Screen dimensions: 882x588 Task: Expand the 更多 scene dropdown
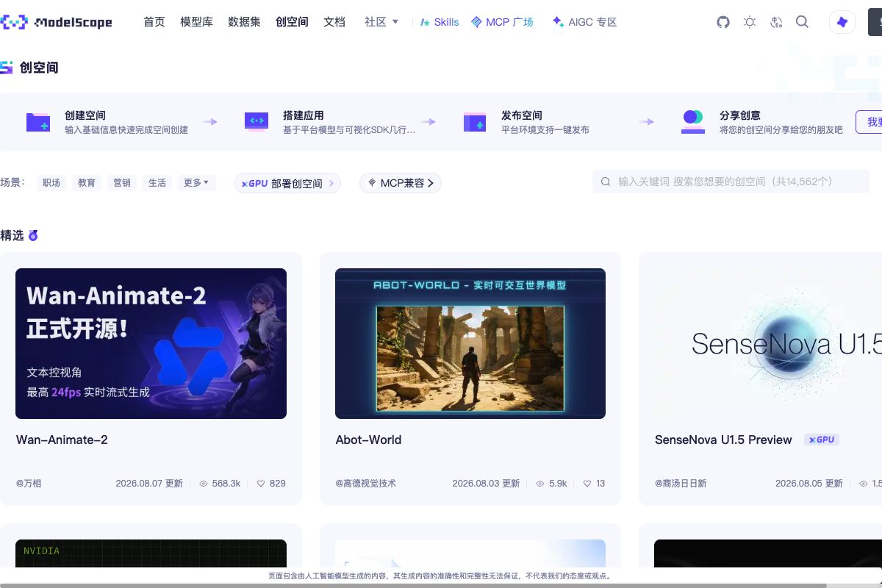pyautogui.click(x=196, y=183)
